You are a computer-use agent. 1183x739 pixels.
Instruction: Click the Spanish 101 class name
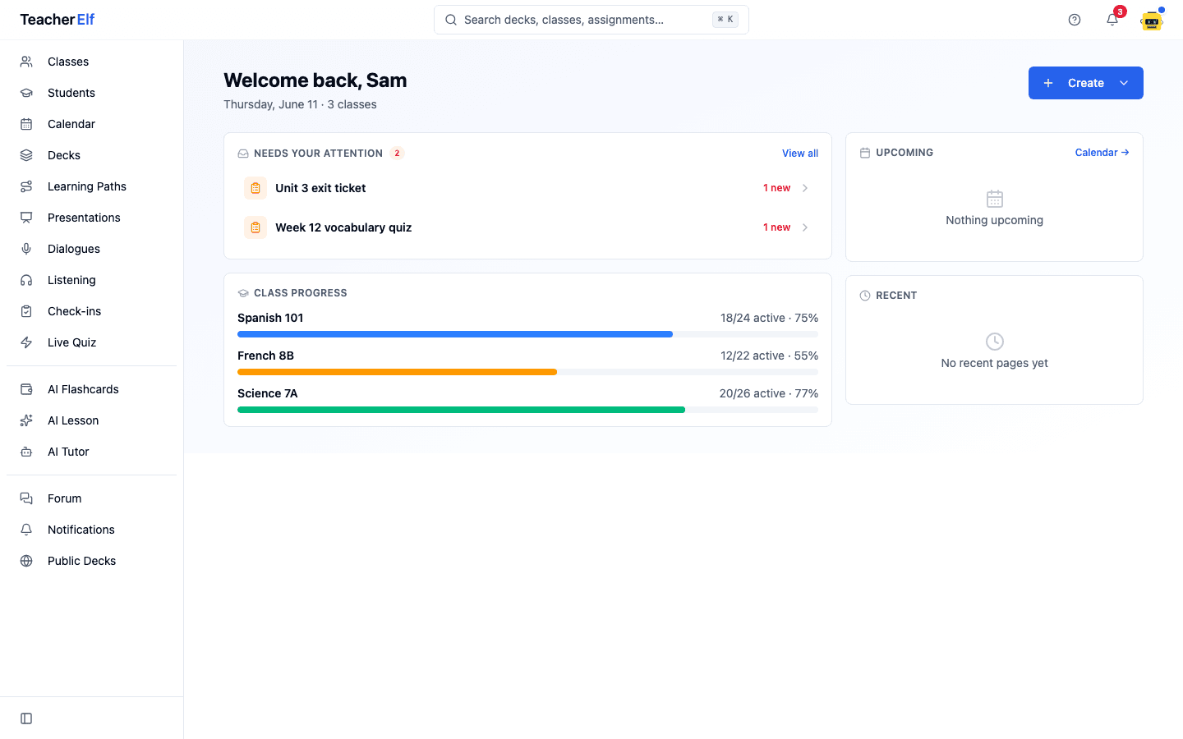coord(270,318)
